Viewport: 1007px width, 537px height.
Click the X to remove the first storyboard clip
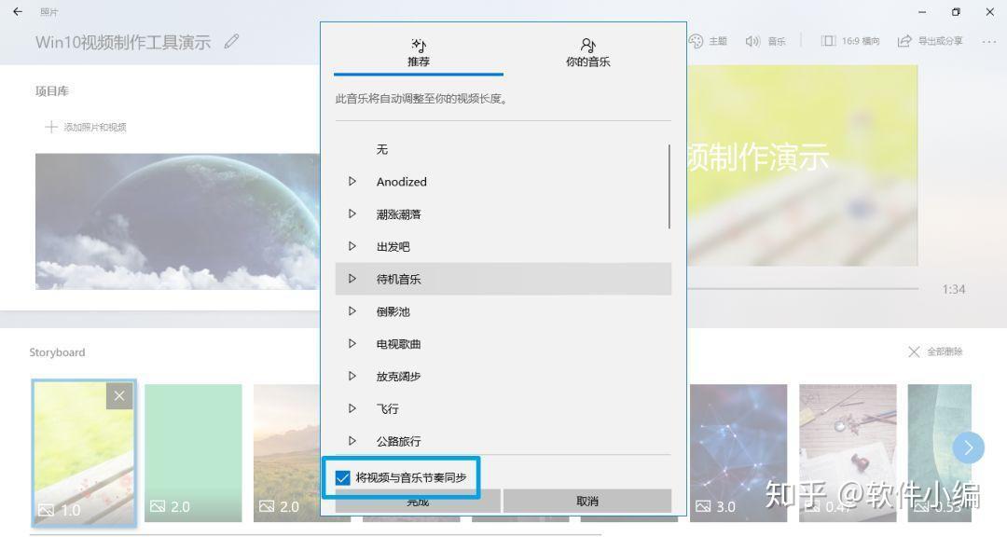pyautogui.click(x=119, y=395)
